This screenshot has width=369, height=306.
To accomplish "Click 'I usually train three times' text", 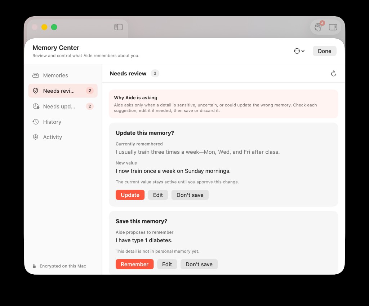I will (x=197, y=152).
